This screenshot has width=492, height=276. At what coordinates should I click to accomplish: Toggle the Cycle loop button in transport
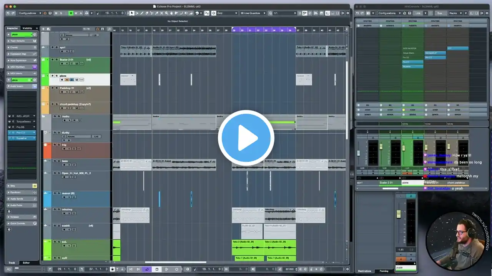(x=147, y=269)
